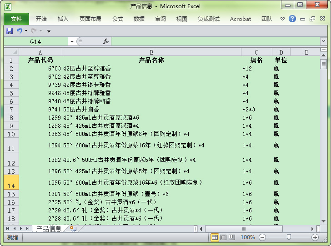The image size is (331, 246).
Task: Zoom in with the plus button
Action: tap(315, 237)
